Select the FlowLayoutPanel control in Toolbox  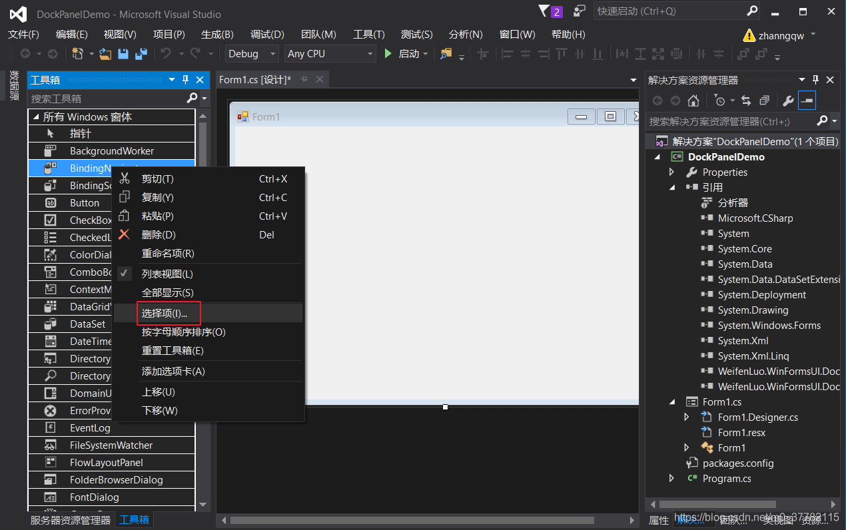point(112,463)
